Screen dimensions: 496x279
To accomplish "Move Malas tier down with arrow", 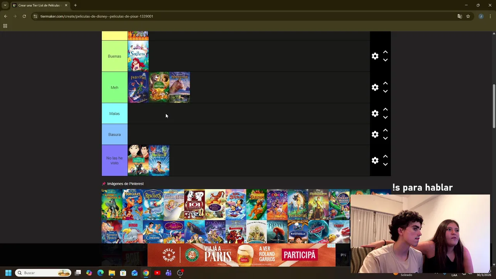I will [x=385, y=117].
